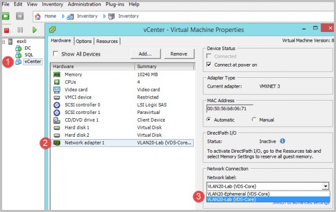Click the CPUs hardware icon
The width and height of the screenshot is (336, 212).
[x=57, y=82]
